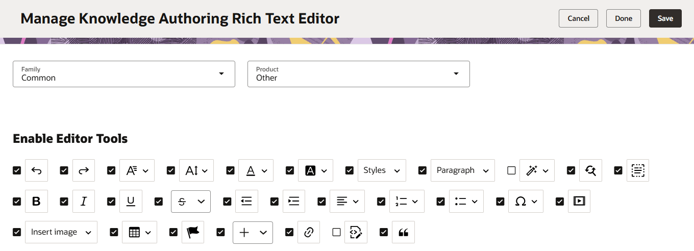Click the Undo tool icon
694x251 pixels.
(36, 170)
